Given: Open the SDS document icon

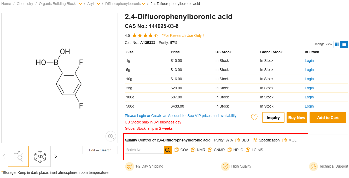Looking at the screenshot, I should [237, 140].
